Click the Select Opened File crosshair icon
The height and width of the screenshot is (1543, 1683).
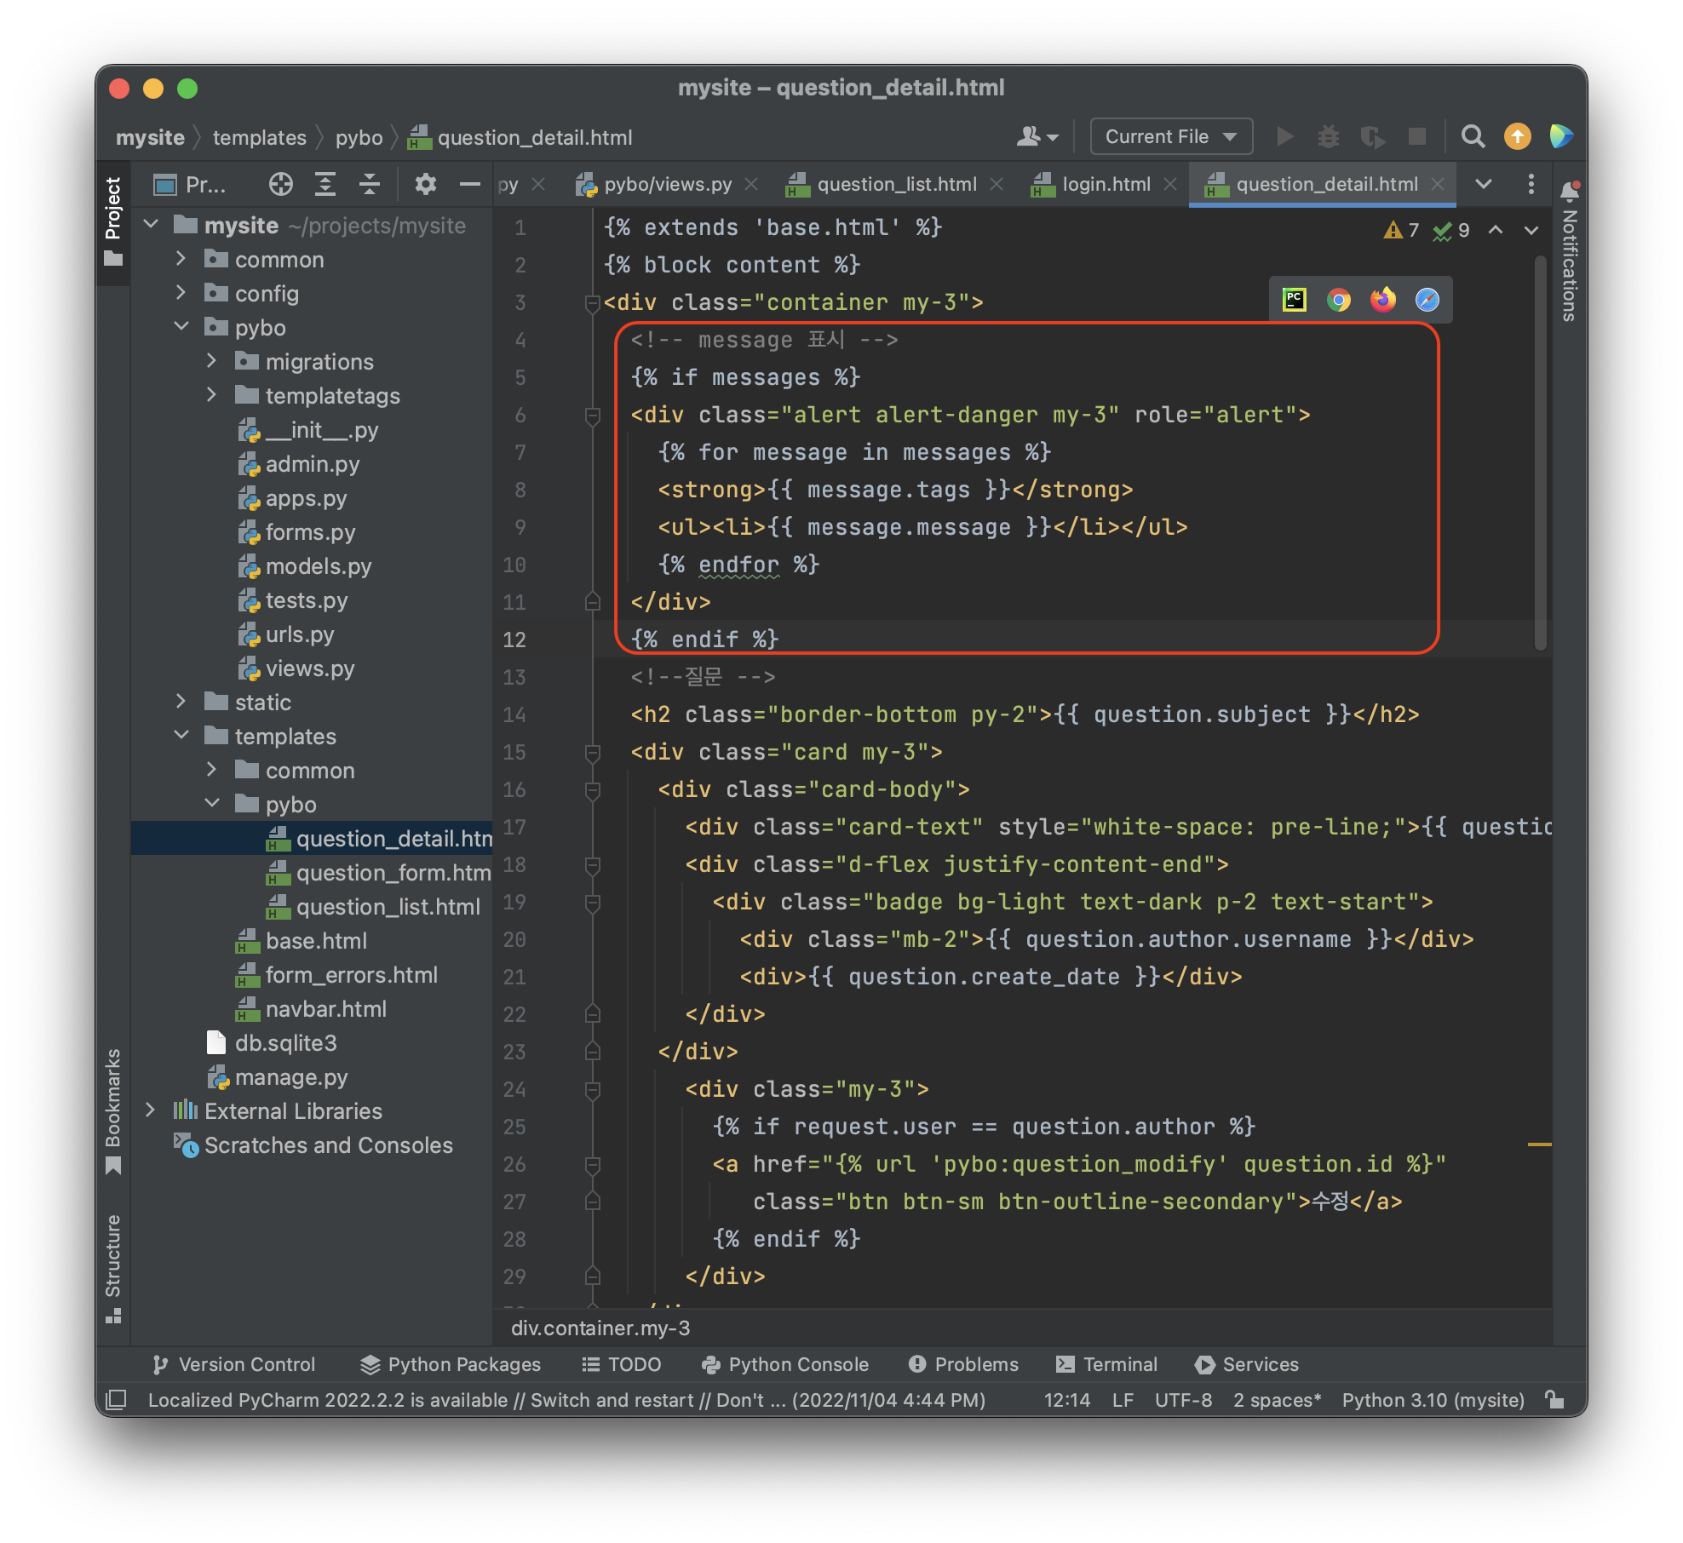click(280, 184)
